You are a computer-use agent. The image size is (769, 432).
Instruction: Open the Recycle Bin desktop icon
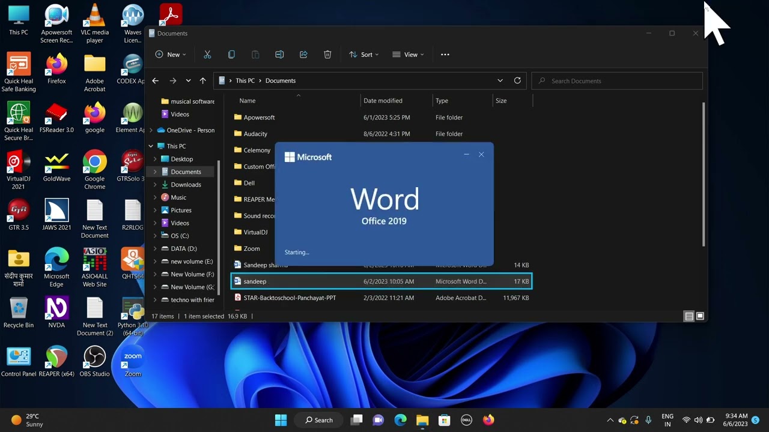pos(19,313)
